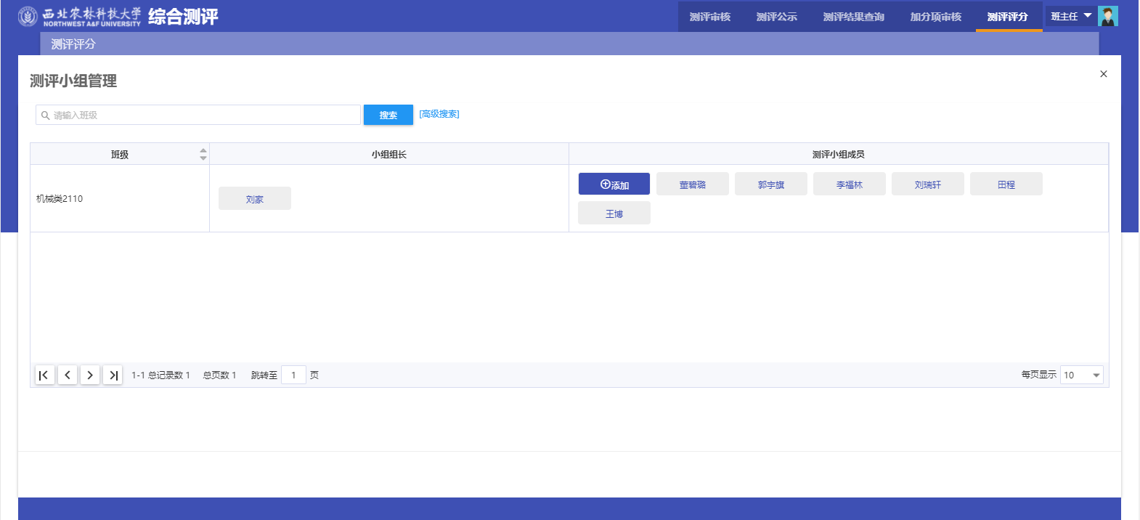Go to first page of results

point(44,375)
